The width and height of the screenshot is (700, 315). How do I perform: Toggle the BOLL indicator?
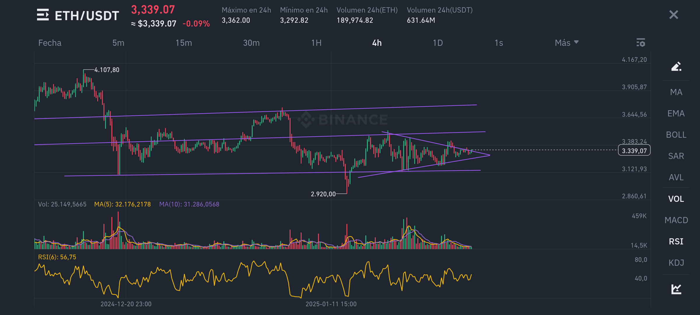coord(676,135)
